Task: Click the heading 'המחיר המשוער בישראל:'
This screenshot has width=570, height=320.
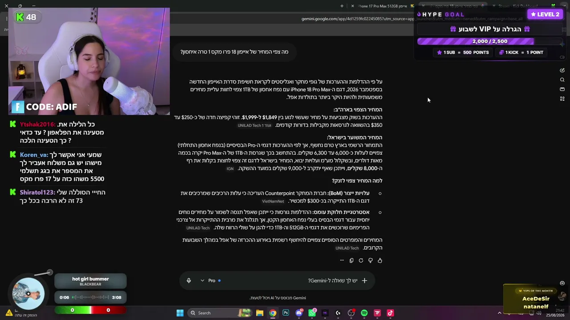Action: 354,137
